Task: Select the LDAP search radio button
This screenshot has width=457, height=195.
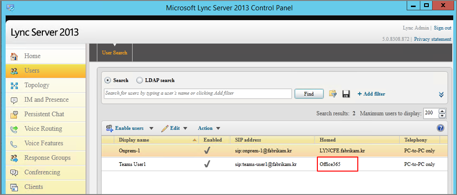Action: [x=140, y=80]
